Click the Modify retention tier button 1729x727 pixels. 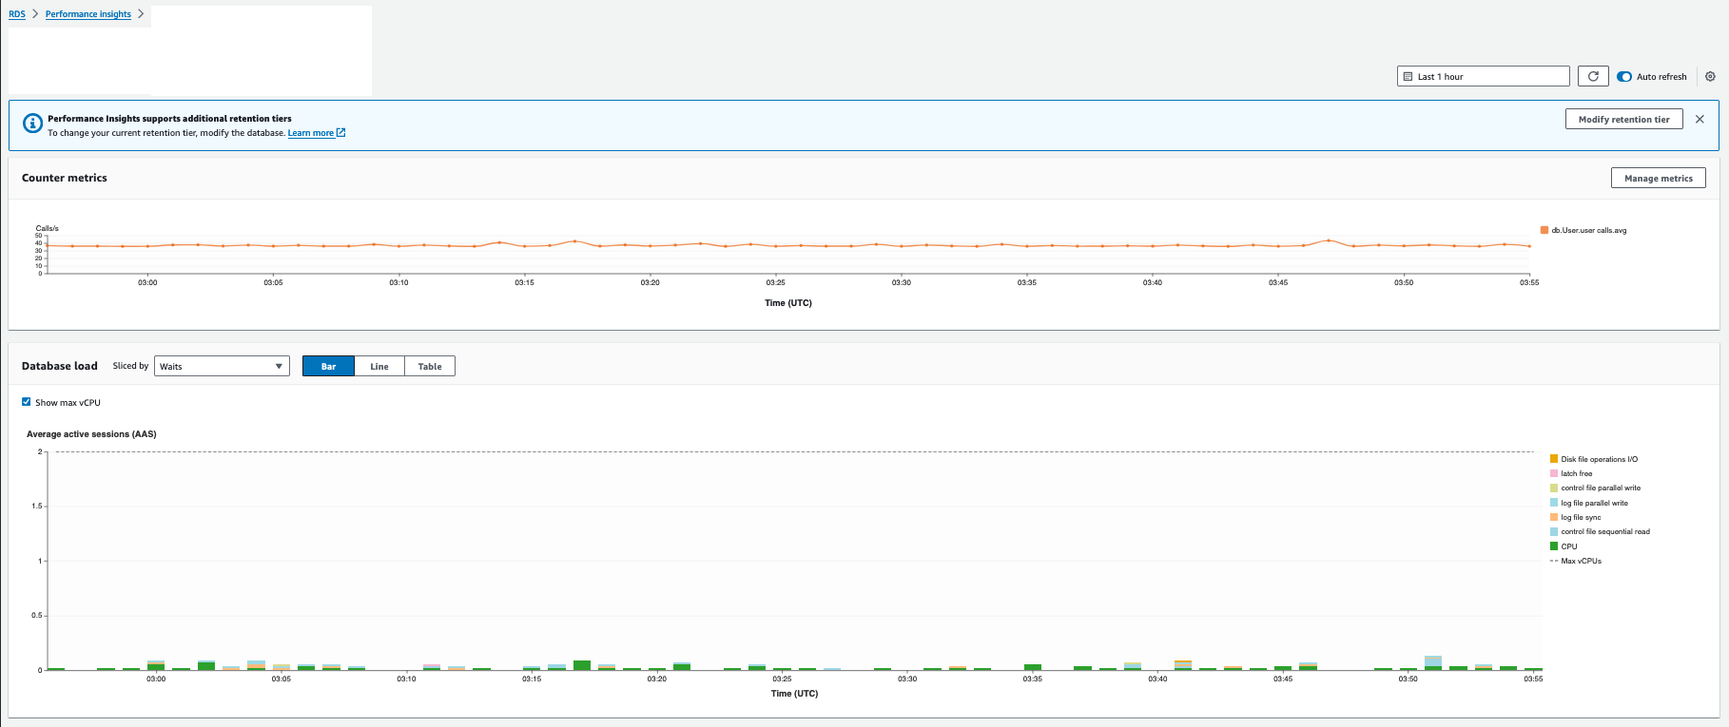(x=1623, y=120)
